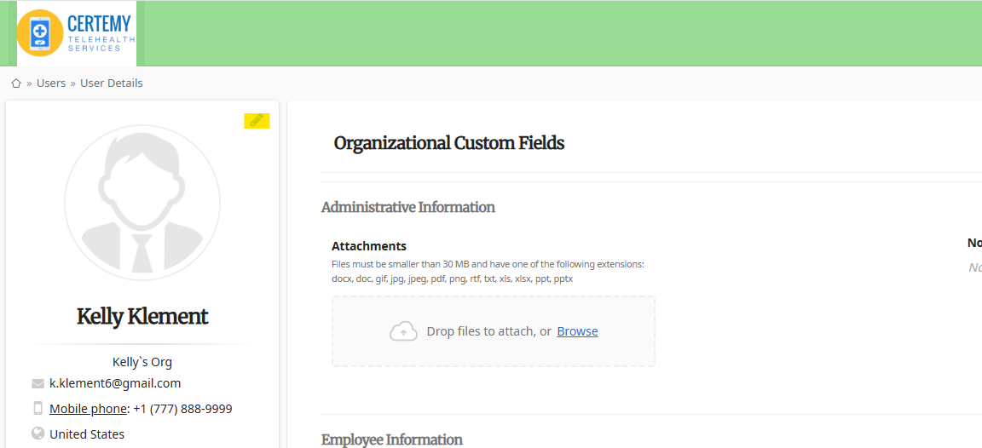Click the Drop files to attach text

coord(488,331)
